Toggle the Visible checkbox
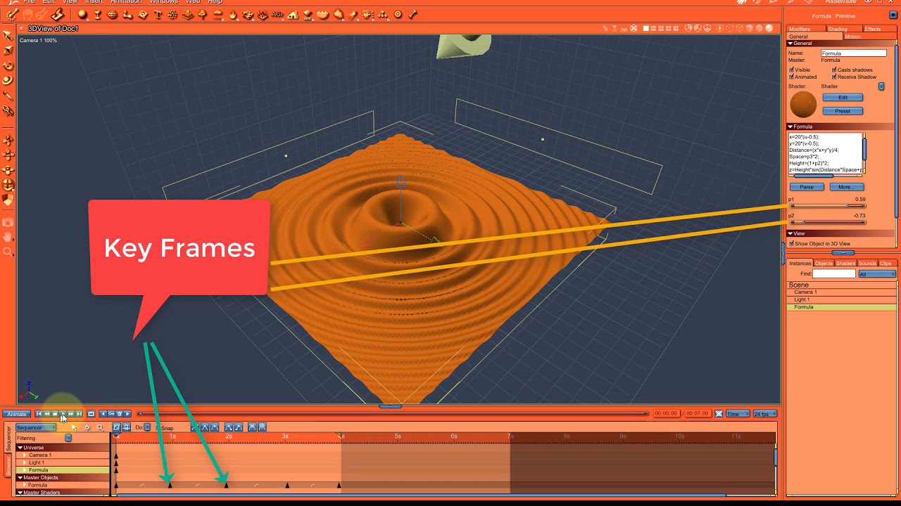Image resolution: width=901 pixels, height=506 pixels. tap(792, 70)
